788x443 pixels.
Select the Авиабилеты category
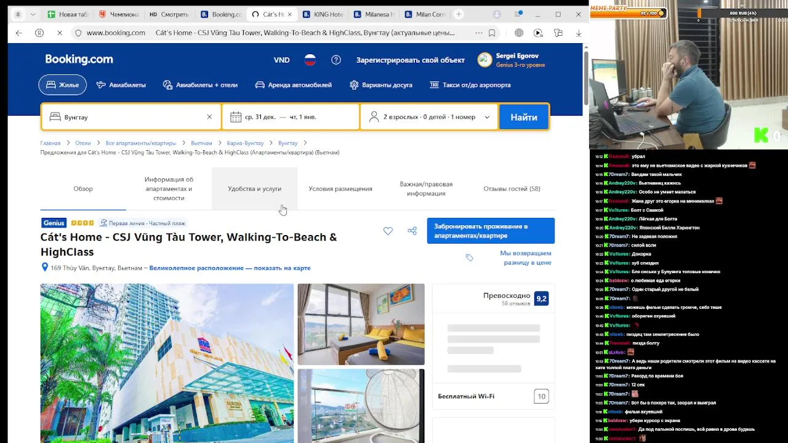(x=121, y=85)
